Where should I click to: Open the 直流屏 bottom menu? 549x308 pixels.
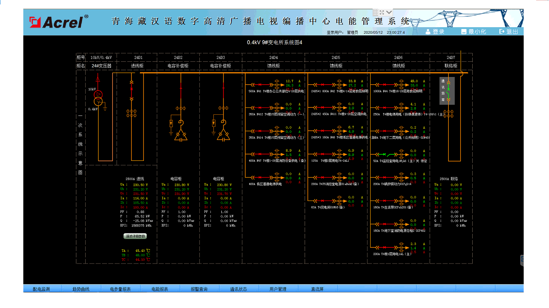pos(317,289)
